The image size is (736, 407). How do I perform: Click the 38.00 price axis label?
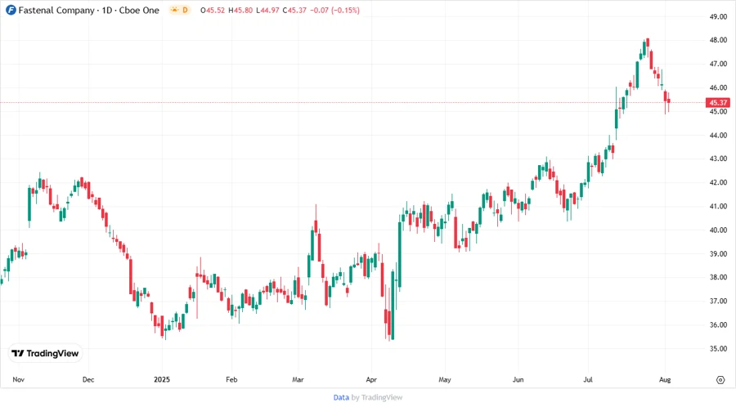pos(718,278)
